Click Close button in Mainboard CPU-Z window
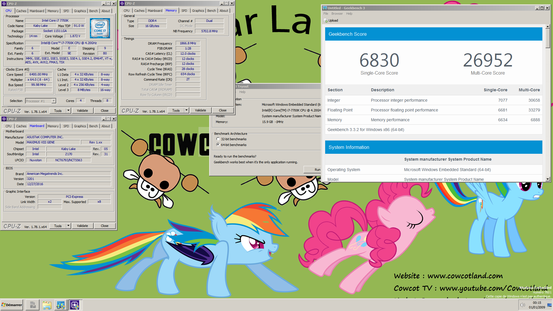Screen dimensions: 553x311 coord(105,226)
